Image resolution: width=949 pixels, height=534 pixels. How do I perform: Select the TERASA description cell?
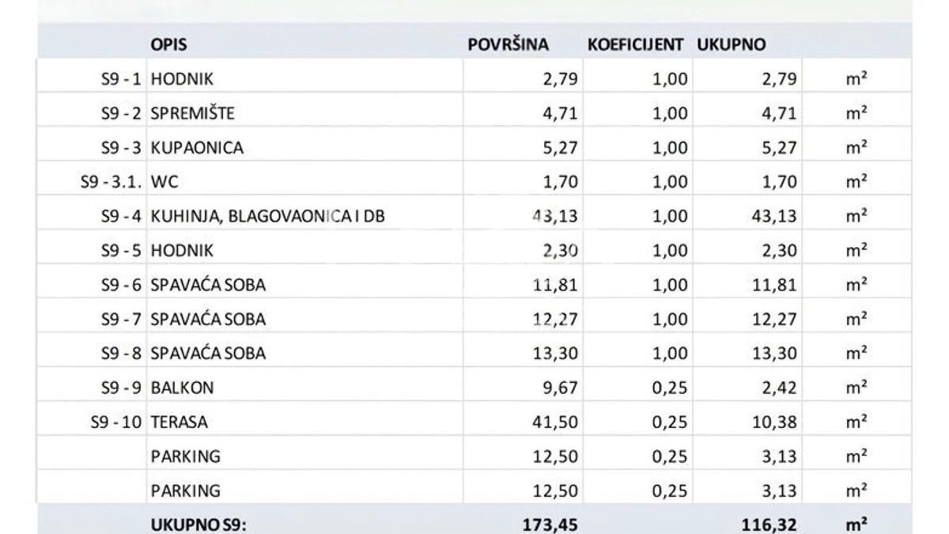click(x=179, y=422)
